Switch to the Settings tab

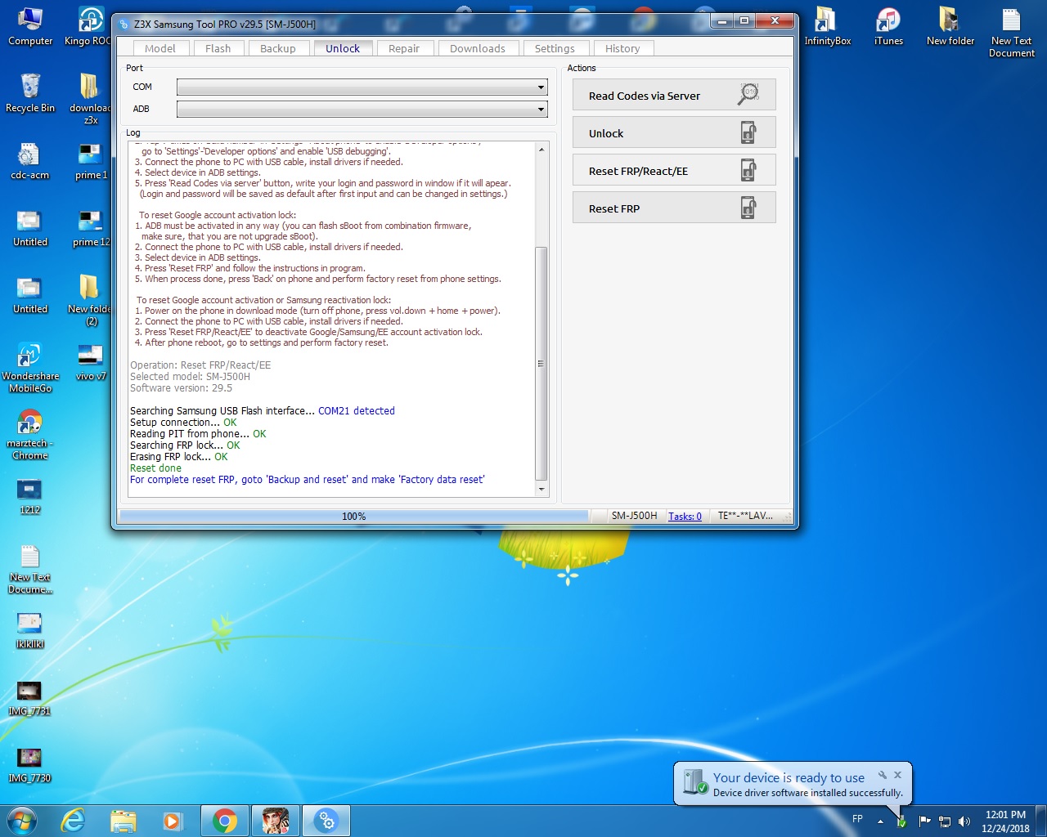[x=555, y=48]
